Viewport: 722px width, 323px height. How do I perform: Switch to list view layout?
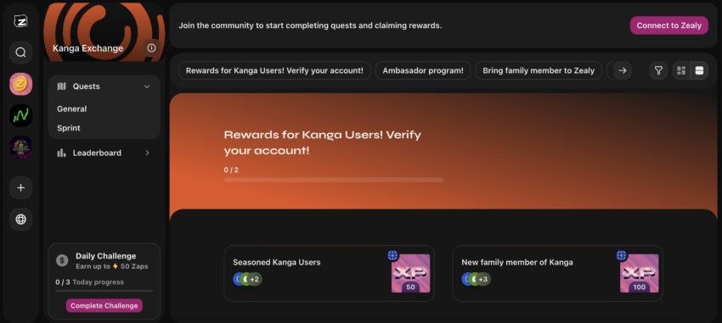(x=699, y=70)
